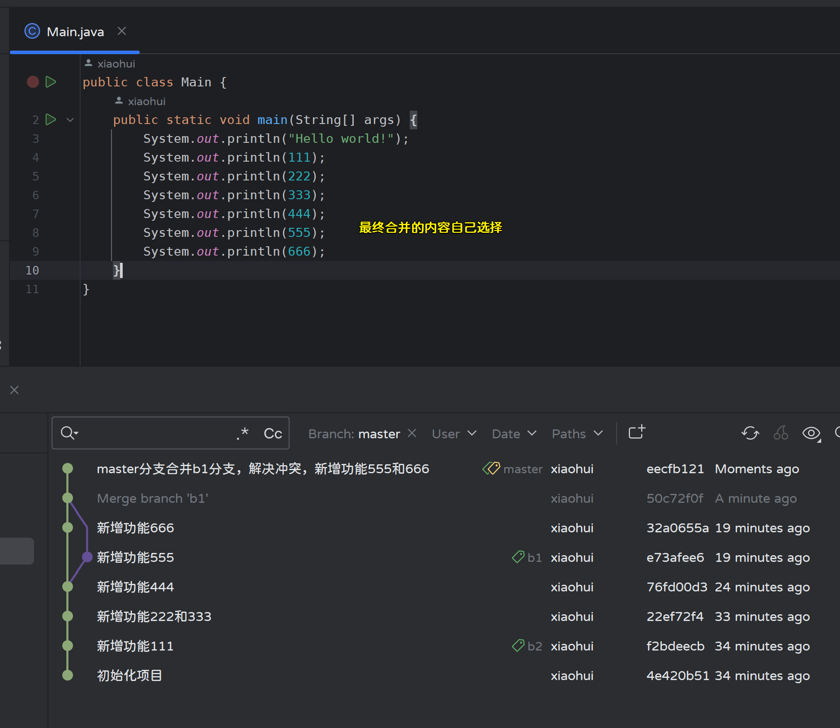This screenshot has width=840, height=728.
Task: Select the 'Merge branch 'b1'' commit
Action: tap(153, 498)
